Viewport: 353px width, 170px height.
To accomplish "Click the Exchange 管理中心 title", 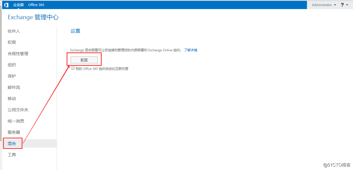I will [x=33, y=17].
